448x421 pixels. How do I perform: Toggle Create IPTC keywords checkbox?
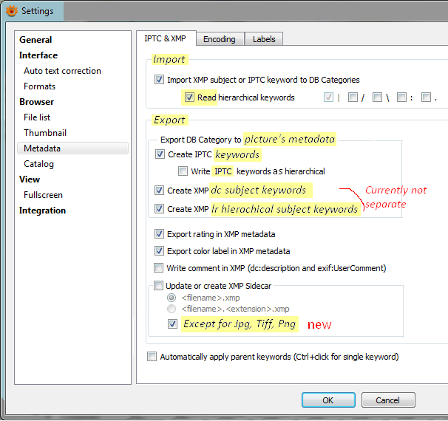pyautogui.click(x=160, y=154)
